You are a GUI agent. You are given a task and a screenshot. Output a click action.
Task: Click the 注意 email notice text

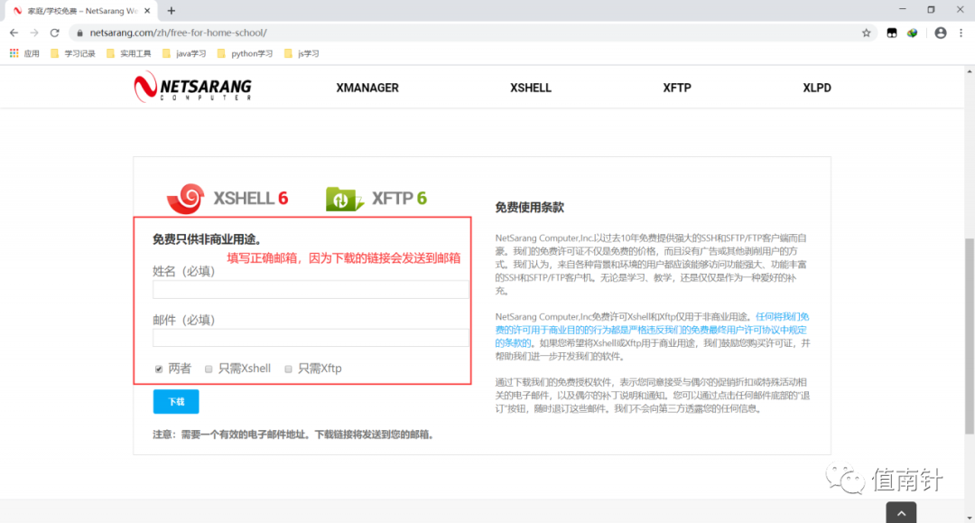[292, 434]
